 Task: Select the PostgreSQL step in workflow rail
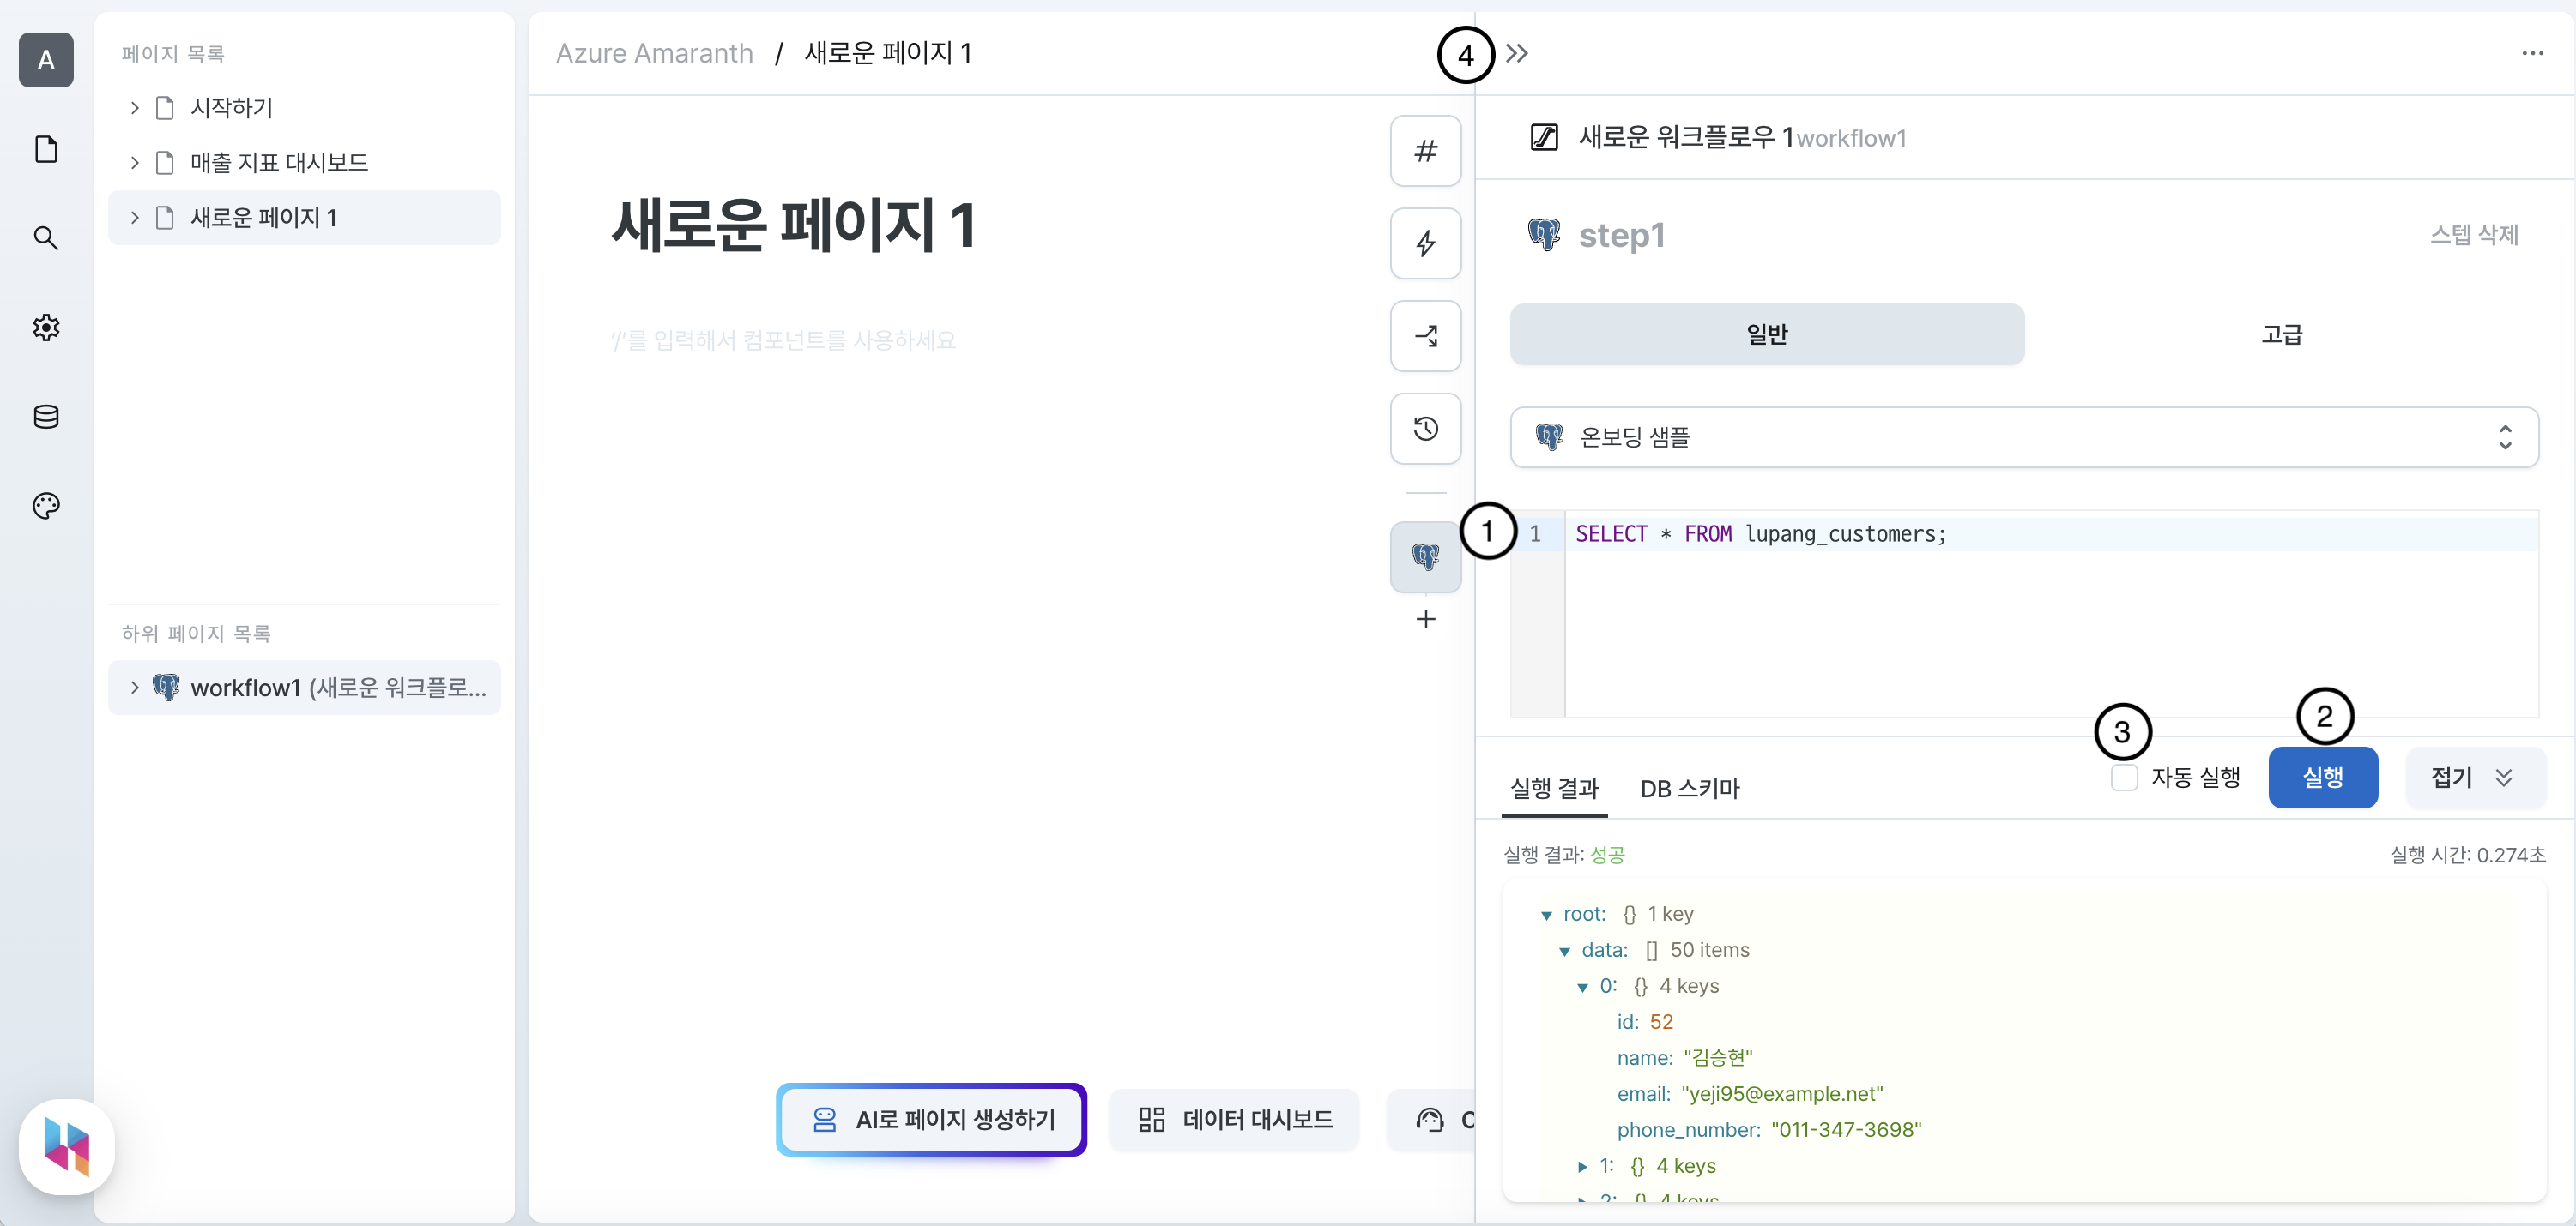1426,556
